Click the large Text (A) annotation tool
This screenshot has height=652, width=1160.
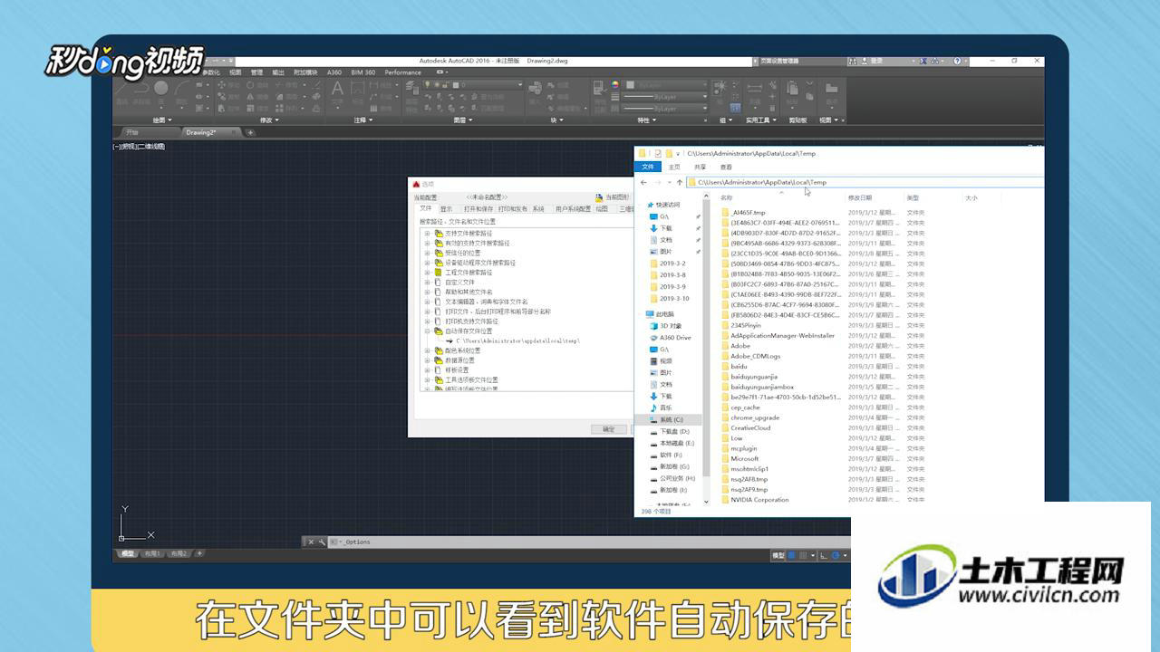[x=337, y=89]
